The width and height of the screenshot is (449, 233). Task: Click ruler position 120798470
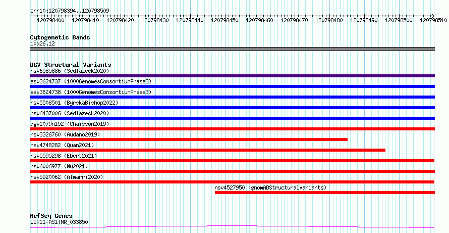[294, 20]
